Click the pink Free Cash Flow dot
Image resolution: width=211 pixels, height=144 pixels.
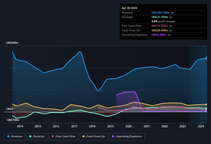pyautogui.click(x=53, y=136)
